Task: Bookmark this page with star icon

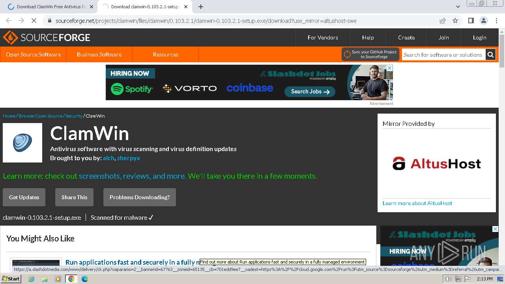Action: coord(455,21)
